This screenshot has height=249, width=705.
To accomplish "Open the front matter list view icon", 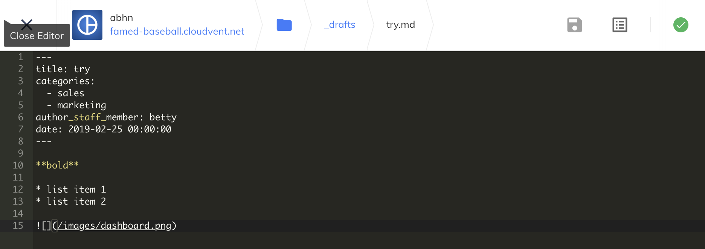I will [x=620, y=25].
